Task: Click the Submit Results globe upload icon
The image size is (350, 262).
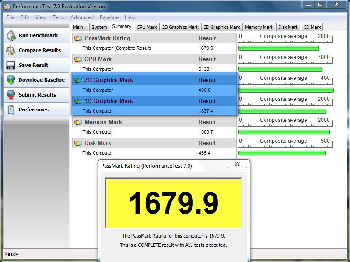Action: (11, 95)
